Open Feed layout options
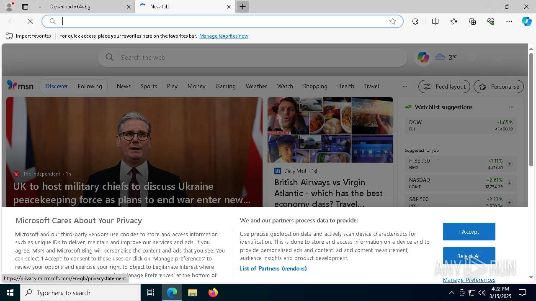 click(444, 87)
